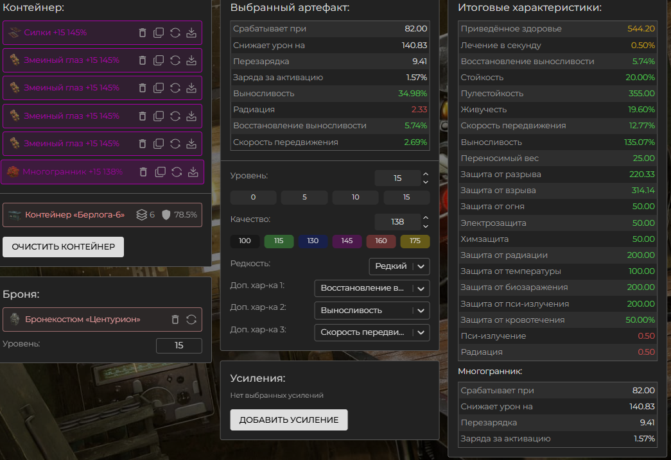The width and height of the screenshot is (671, 460).
Task: Click swap icon on Силки row
Action: (x=175, y=33)
